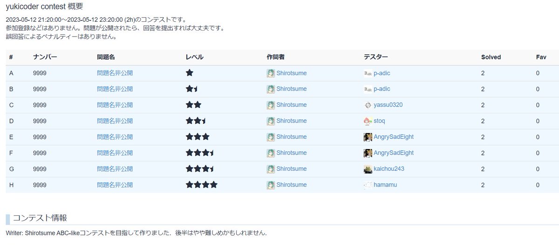Click number 9999 in row A
Image resolution: width=559 pixels, height=246 pixels.
click(40, 73)
